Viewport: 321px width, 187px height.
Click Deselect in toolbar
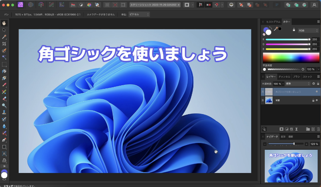(115, 5)
